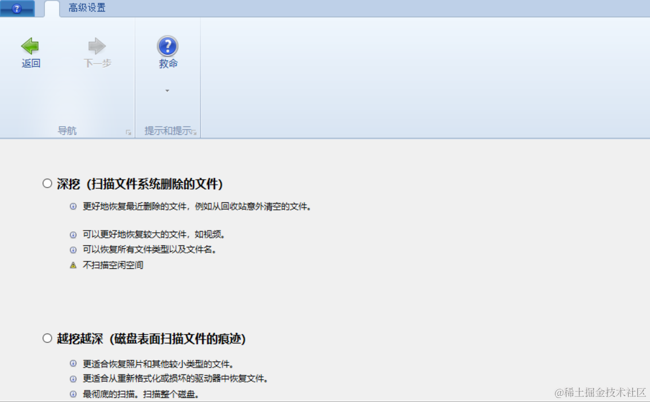Click the green 返回 back arrow

[30, 46]
